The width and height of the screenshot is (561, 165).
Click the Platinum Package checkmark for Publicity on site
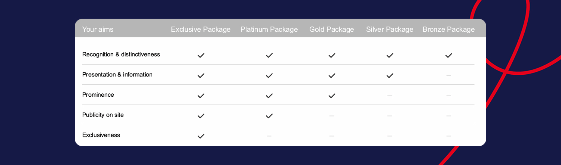pyautogui.click(x=269, y=116)
